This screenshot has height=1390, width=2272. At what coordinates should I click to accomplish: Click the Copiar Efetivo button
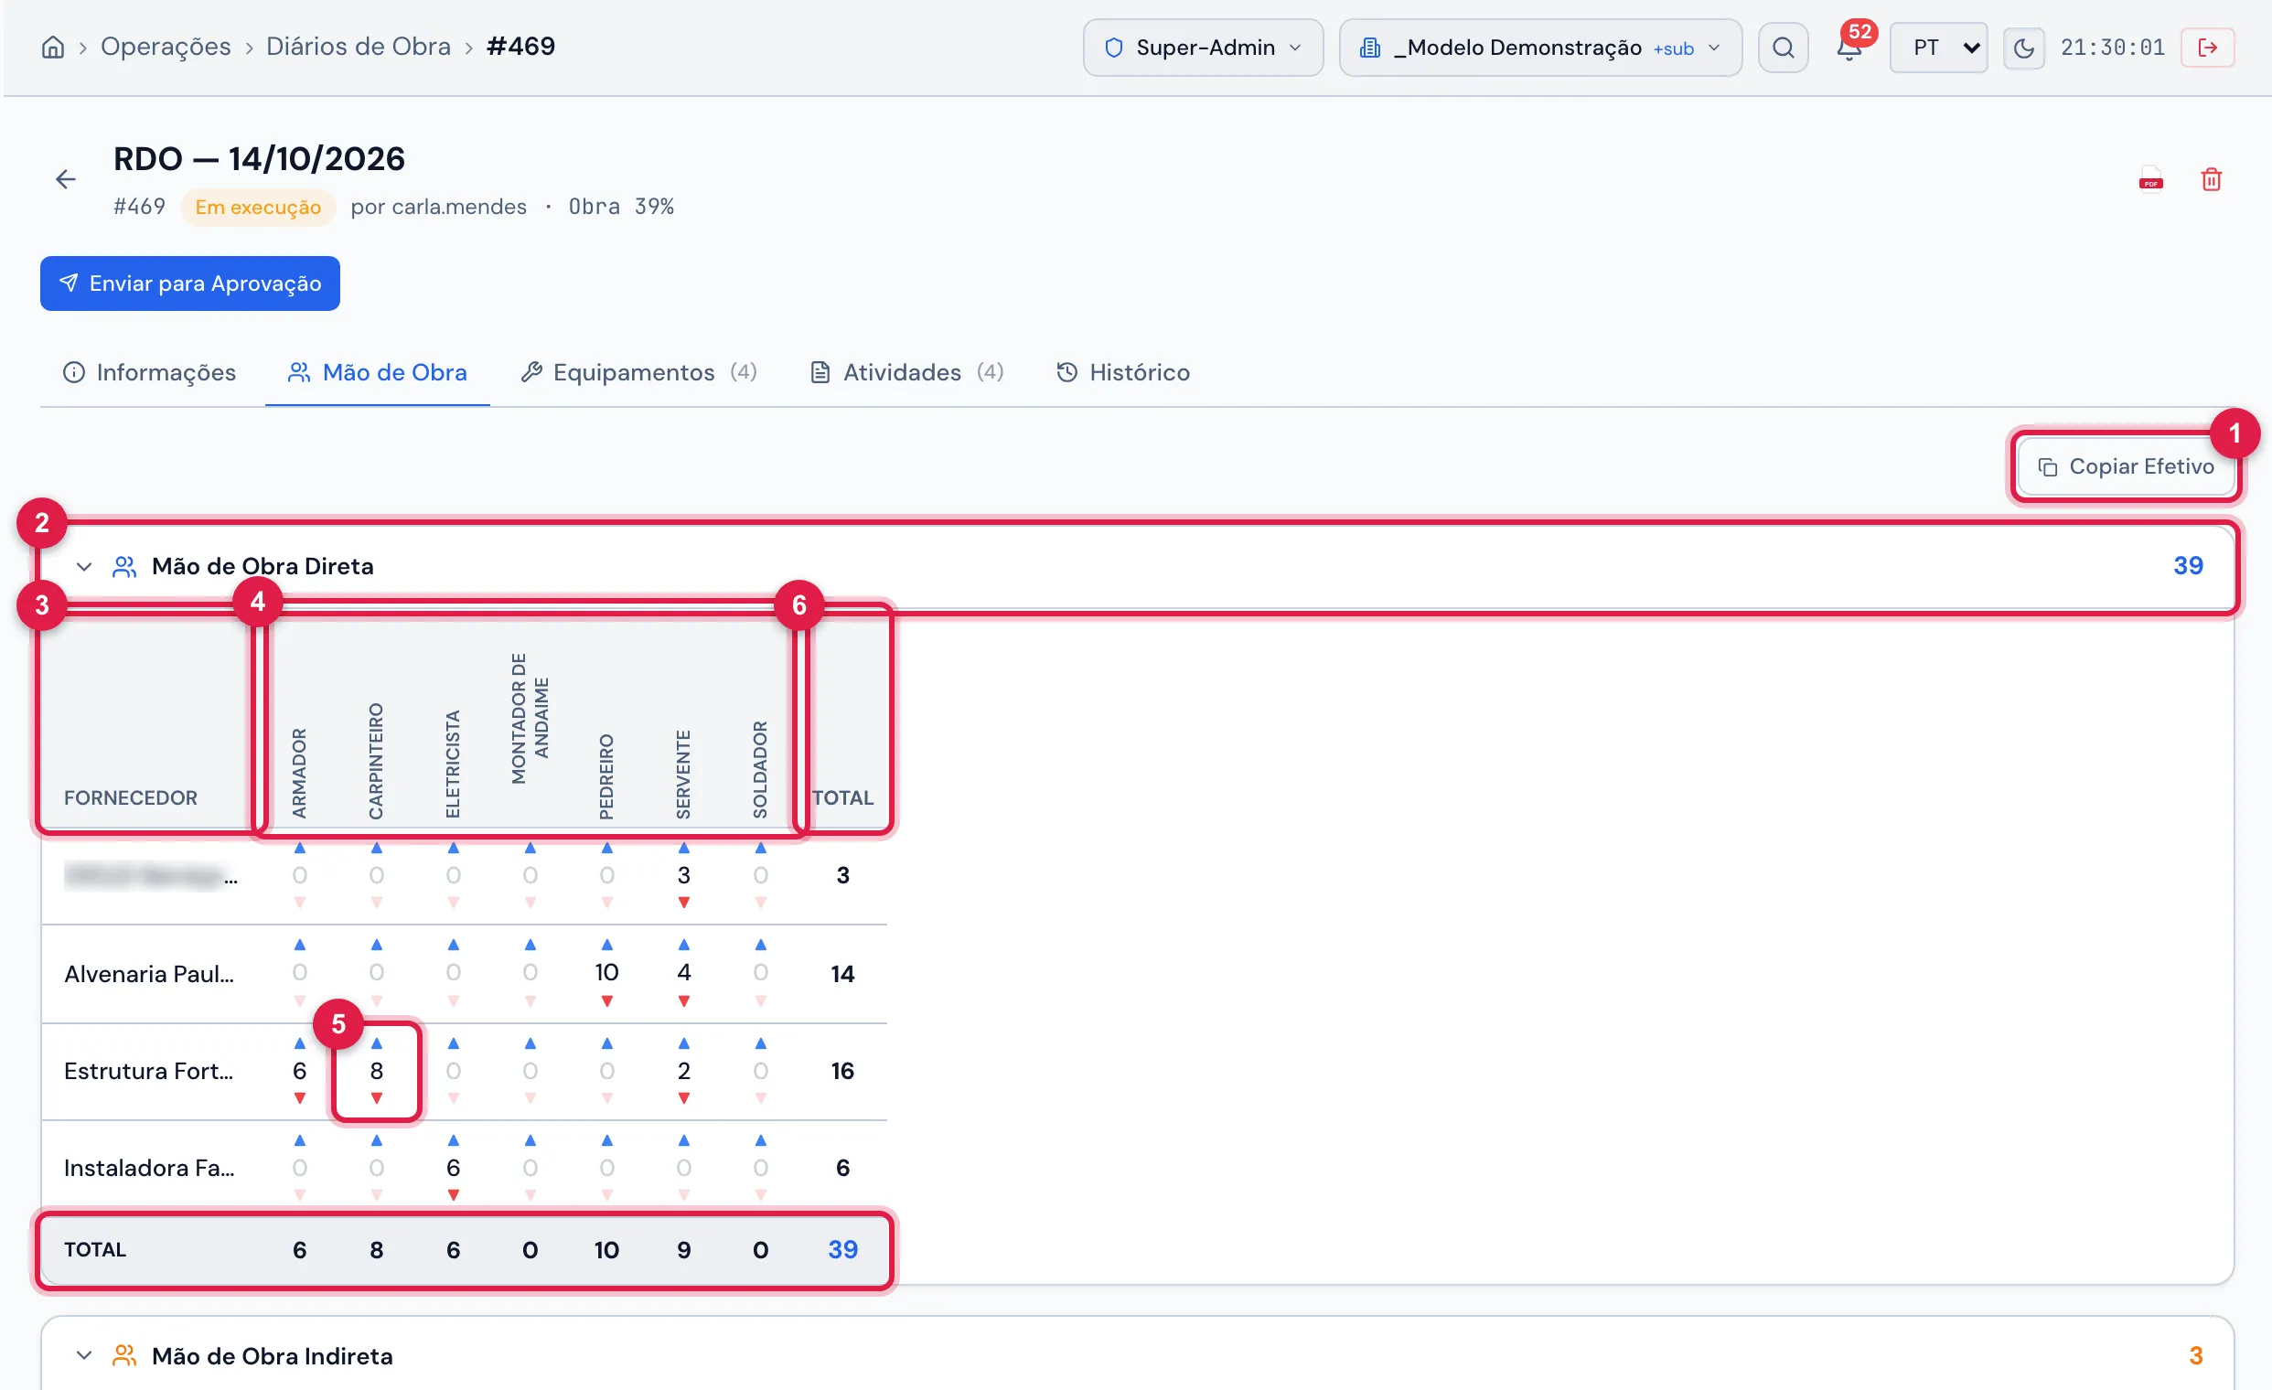tap(2125, 466)
